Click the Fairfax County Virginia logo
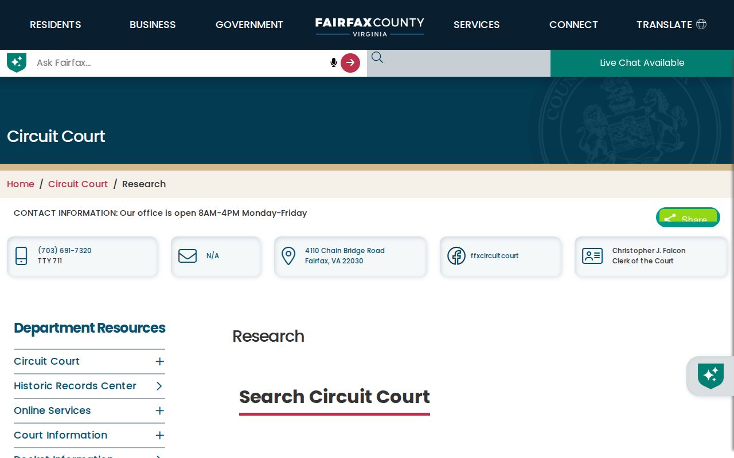The image size is (734, 458). click(370, 26)
